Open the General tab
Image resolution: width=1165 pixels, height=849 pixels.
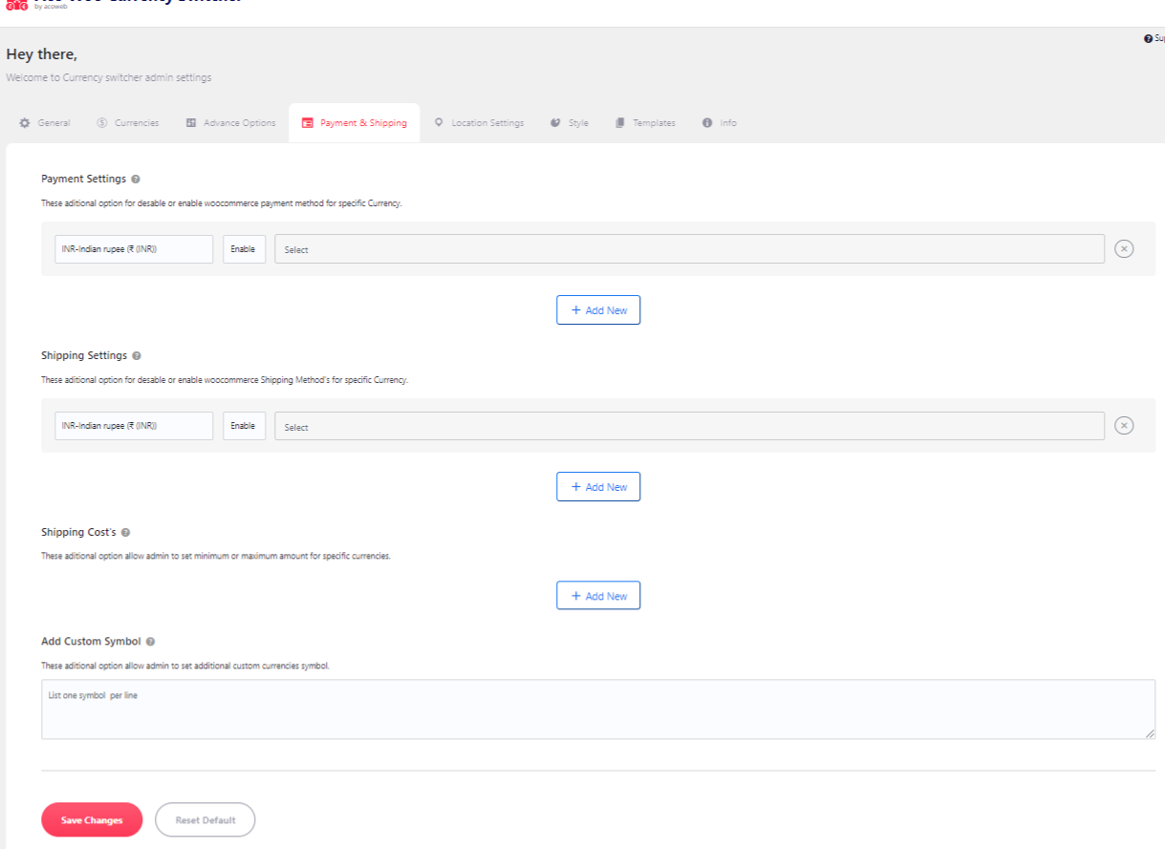pyautogui.click(x=45, y=123)
